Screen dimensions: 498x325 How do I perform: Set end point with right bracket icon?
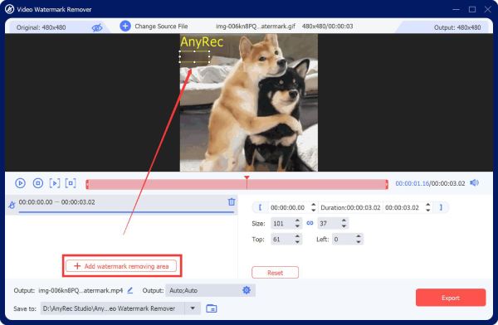pyautogui.click(x=441, y=207)
